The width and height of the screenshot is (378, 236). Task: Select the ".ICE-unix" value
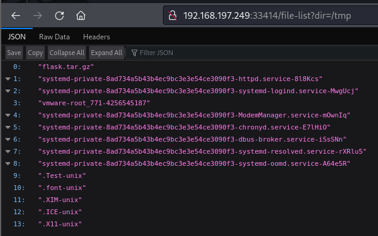60,212
